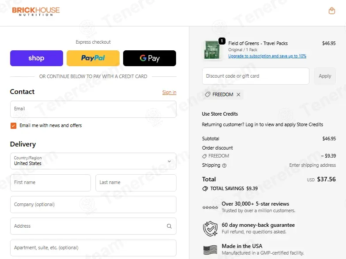
Task: Pay with Shop Pay express button
Action: 37,58
